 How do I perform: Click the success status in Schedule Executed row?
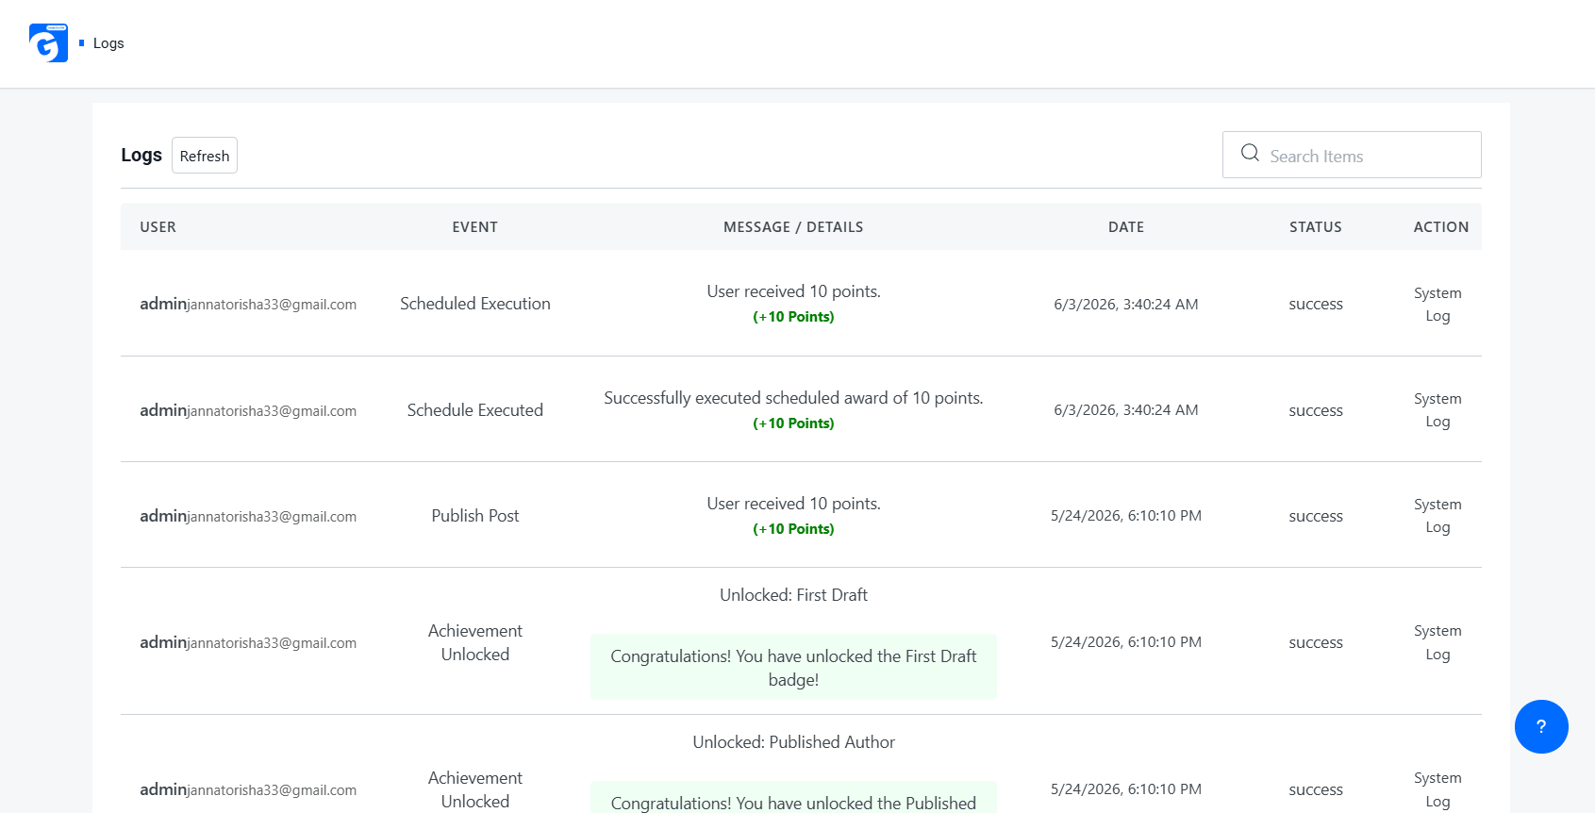(x=1316, y=410)
